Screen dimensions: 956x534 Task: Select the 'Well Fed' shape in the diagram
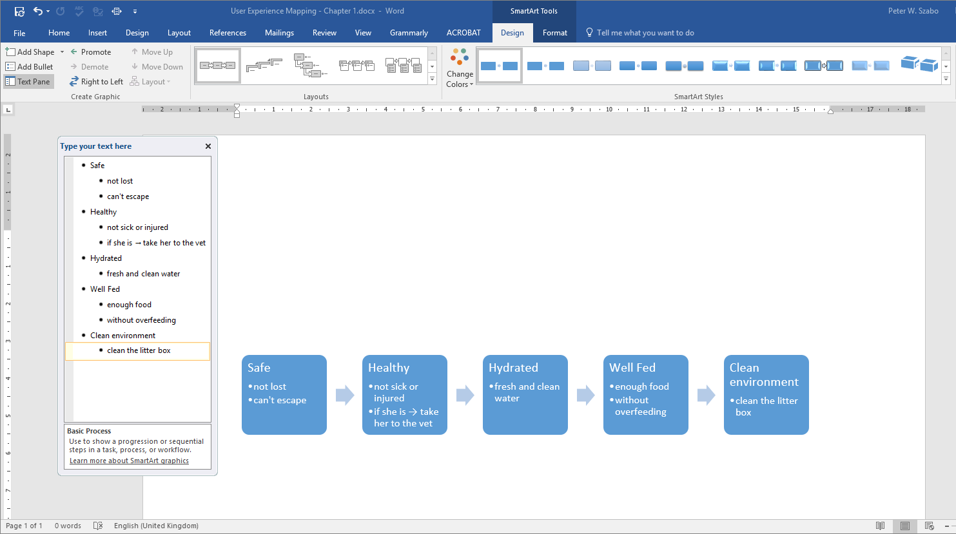point(645,394)
